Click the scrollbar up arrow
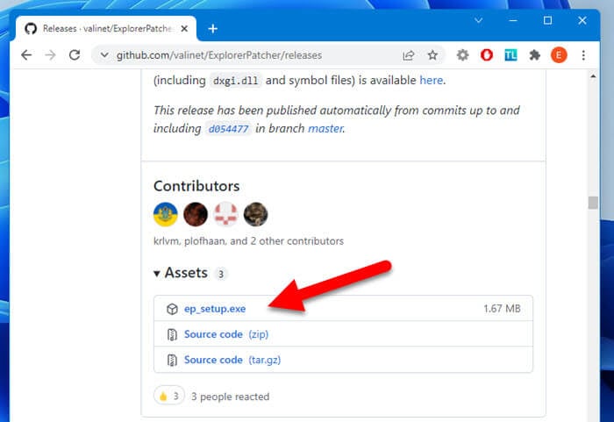Screen dimensions: 614x422 click(x=593, y=76)
